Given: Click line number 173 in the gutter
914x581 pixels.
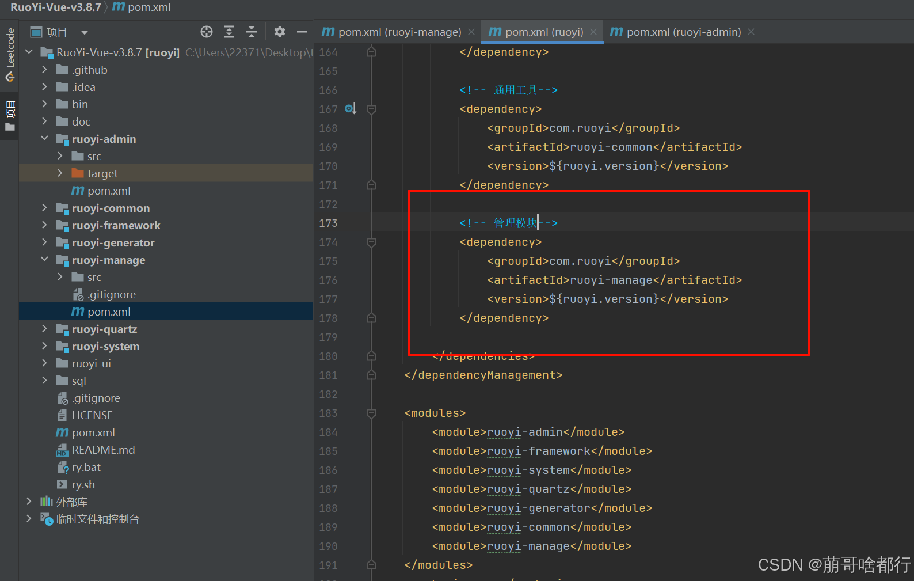Looking at the screenshot, I should pos(328,223).
